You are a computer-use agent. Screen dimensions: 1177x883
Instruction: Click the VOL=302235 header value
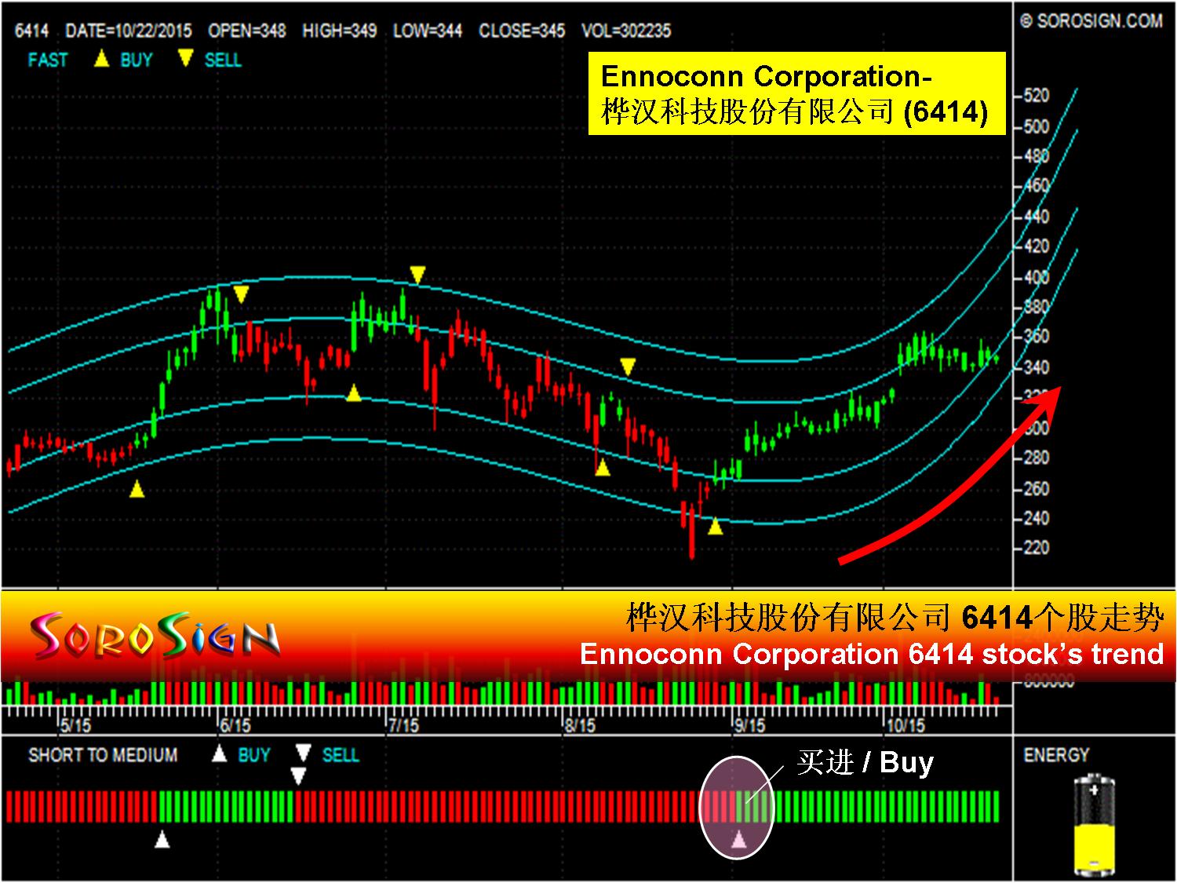(626, 31)
